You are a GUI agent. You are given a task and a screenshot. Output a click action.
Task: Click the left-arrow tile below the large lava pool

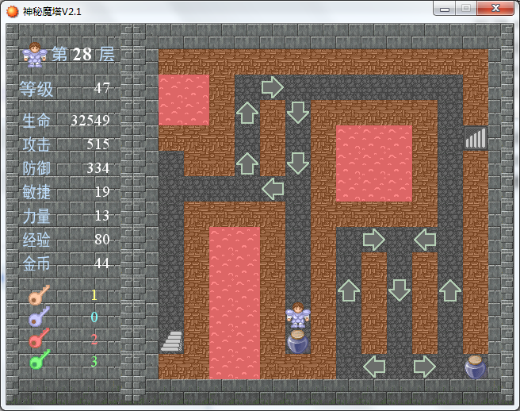[425, 240]
